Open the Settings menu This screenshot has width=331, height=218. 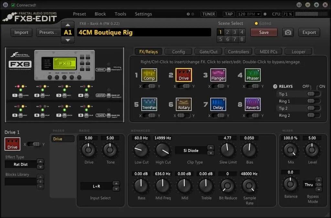(143, 14)
